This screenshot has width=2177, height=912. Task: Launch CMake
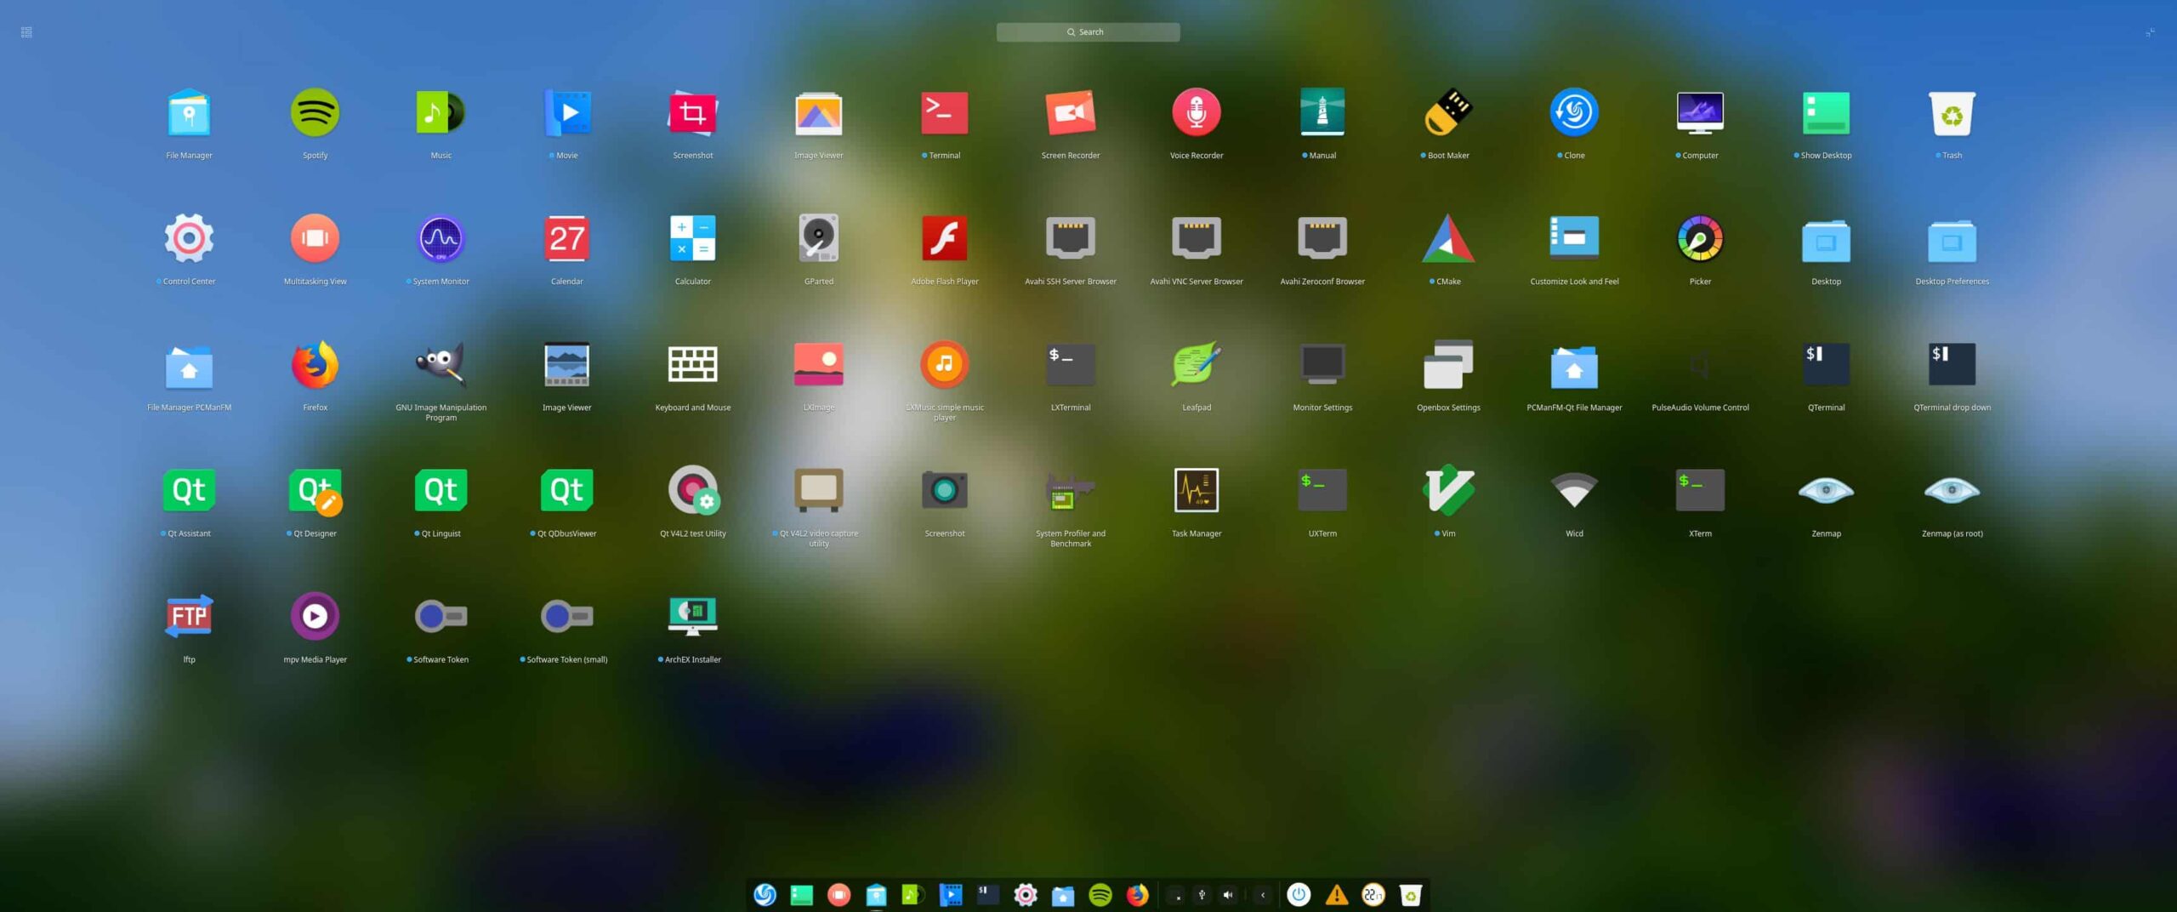point(1448,239)
